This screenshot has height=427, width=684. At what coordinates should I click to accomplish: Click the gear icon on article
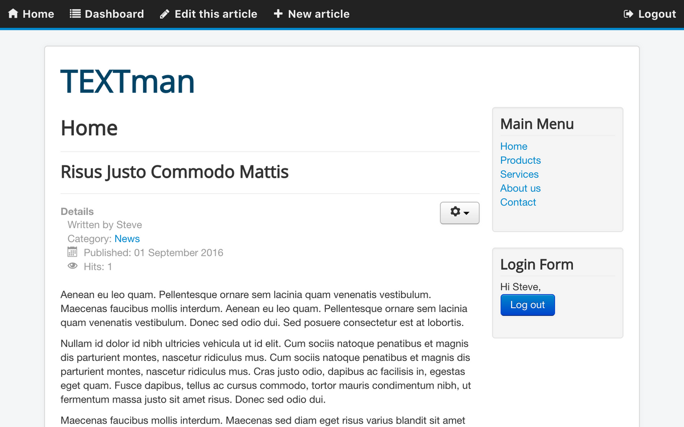455,212
